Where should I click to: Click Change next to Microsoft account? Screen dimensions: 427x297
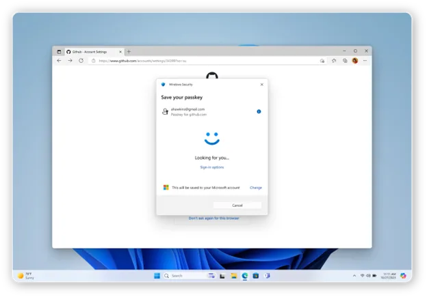coord(256,188)
